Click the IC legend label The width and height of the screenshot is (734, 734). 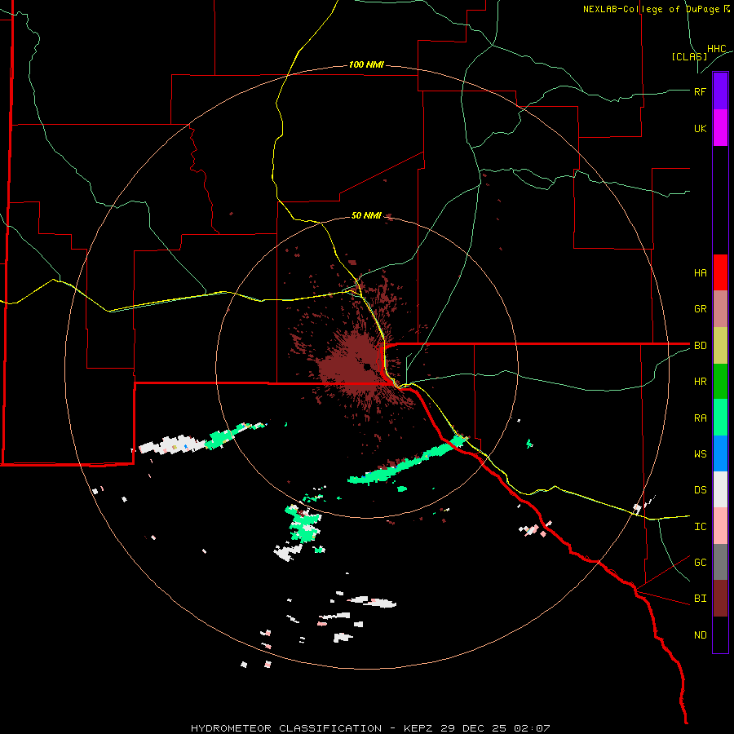(x=700, y=526)
